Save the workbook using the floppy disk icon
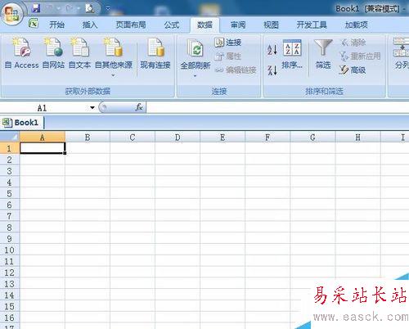The image size is (409, 329). (36, 8)
